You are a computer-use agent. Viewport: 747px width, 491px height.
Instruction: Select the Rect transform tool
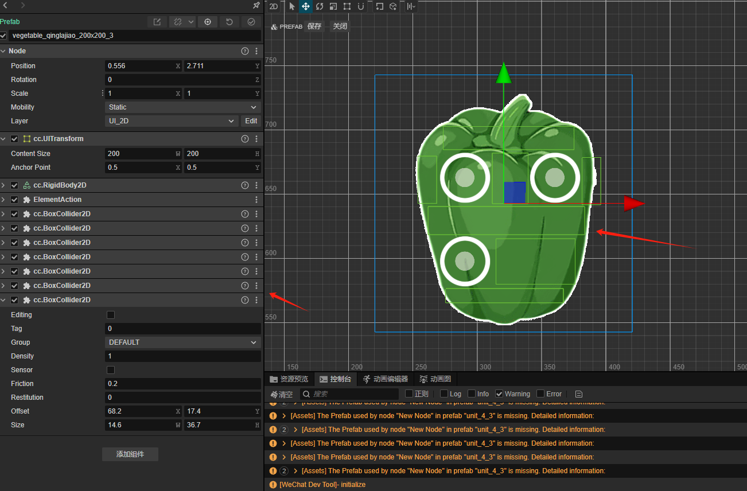pyautogui.click(x=347, y=6)
